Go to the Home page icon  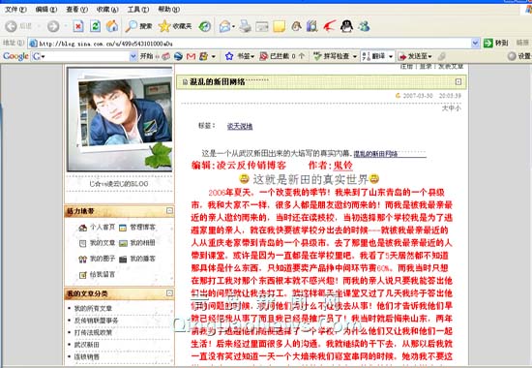coord(112,26)
